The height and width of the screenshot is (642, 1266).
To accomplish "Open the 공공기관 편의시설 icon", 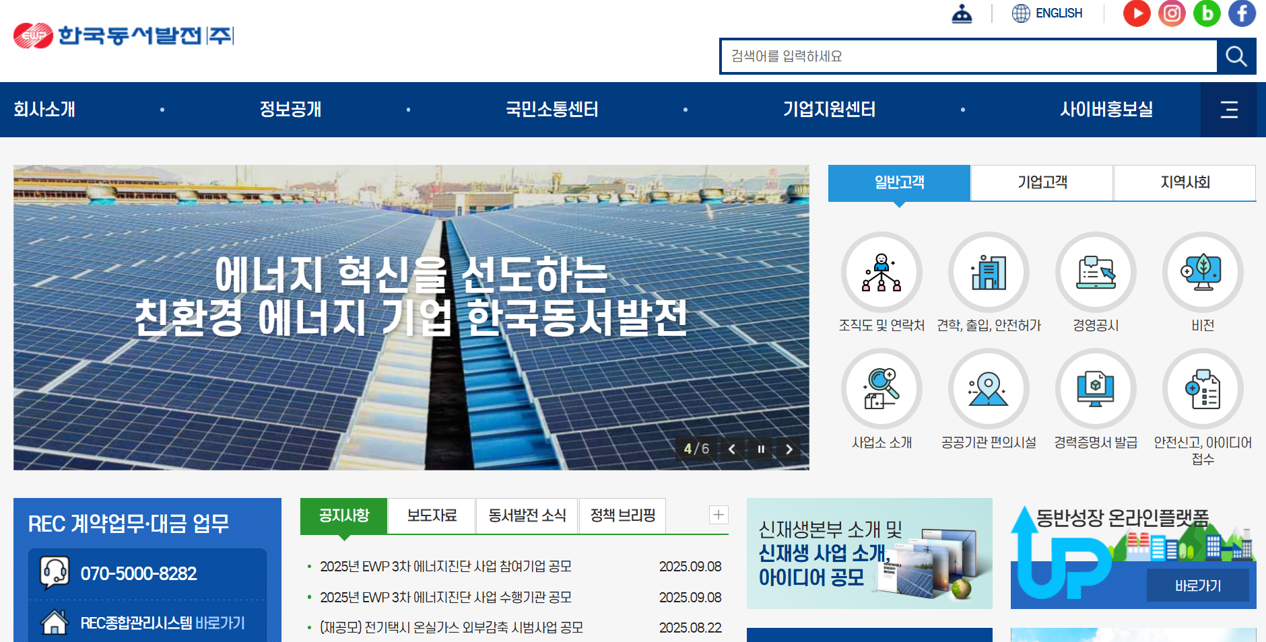I will point(989,389).
